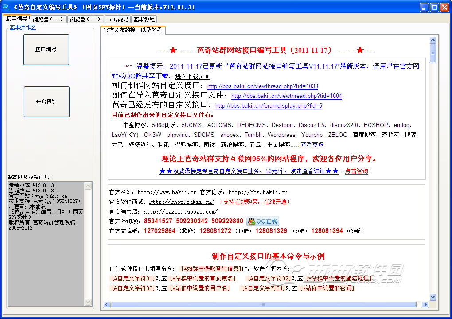The width and height of the screenshot is (452, 319).
Task: Select the 官方公布的接口以及教程 tab
Action: pyautogui.click(x=133, y=30)
